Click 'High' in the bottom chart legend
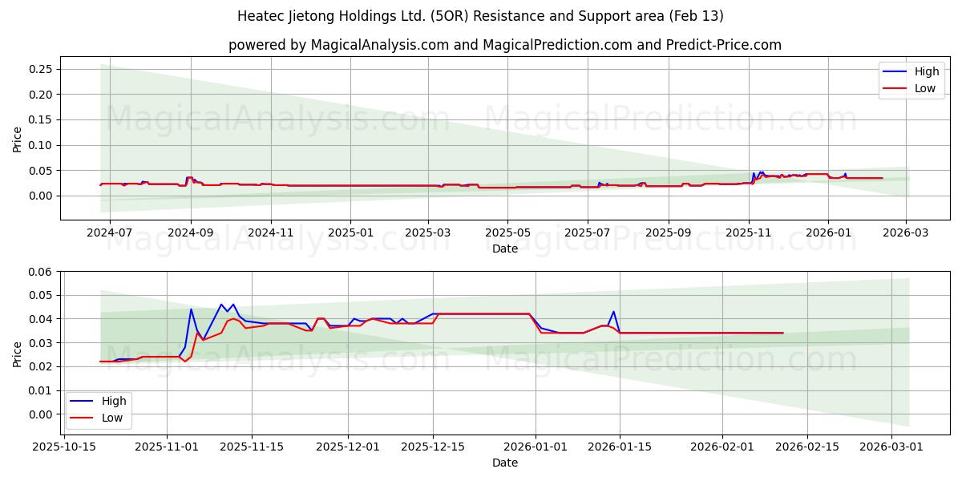This screenshot has width=962, height=481. (114, 401)
